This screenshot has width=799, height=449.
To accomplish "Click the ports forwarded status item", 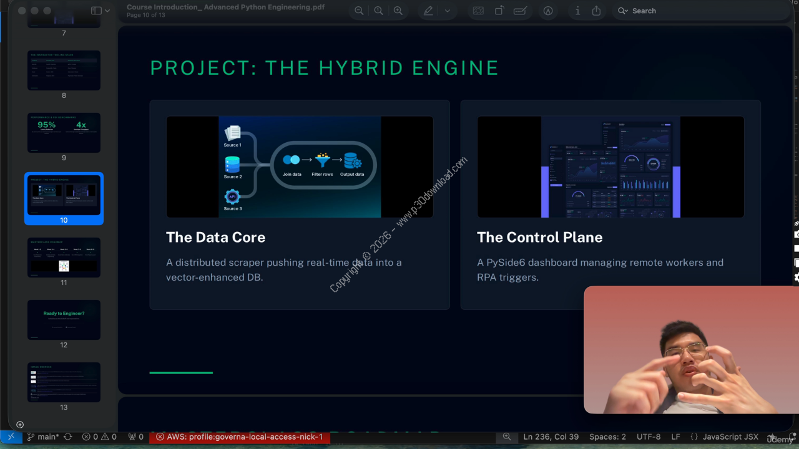I will click(135, 437).
